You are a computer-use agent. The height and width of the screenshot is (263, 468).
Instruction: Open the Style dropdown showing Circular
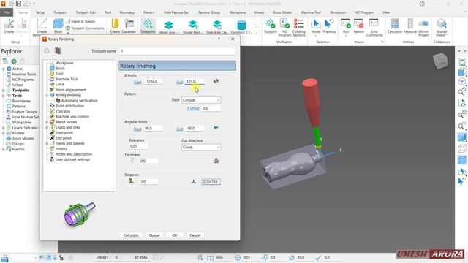click(201, 100)
